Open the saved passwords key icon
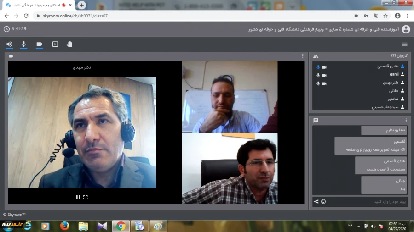The height and width of the screenshot is (232, 414). click(366, 16)
